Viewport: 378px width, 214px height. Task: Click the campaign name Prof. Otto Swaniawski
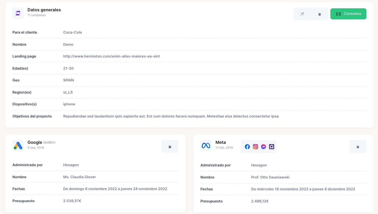pyautogui.click(x=270, y=177)
